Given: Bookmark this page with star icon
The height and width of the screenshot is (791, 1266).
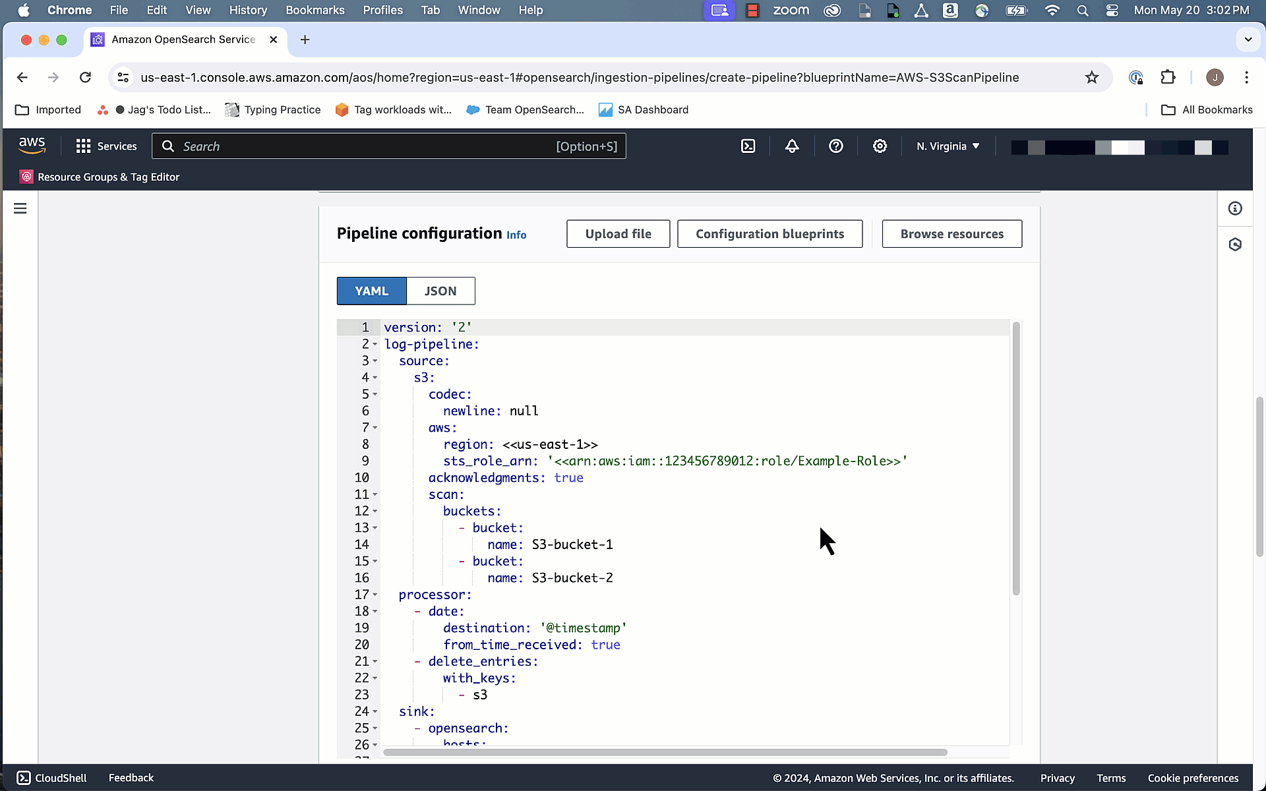Looking at the screenshot, I should point(1092,78).
